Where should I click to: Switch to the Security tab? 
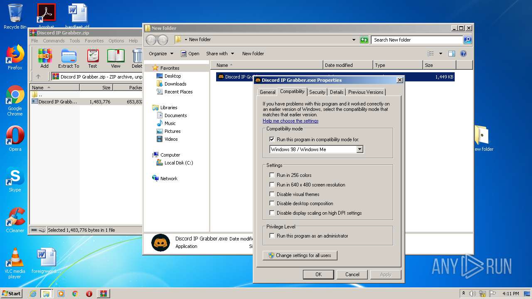[317, 92]
